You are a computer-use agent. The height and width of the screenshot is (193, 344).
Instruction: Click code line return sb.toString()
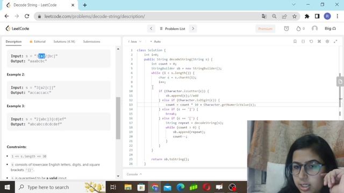tap(170, 159)
